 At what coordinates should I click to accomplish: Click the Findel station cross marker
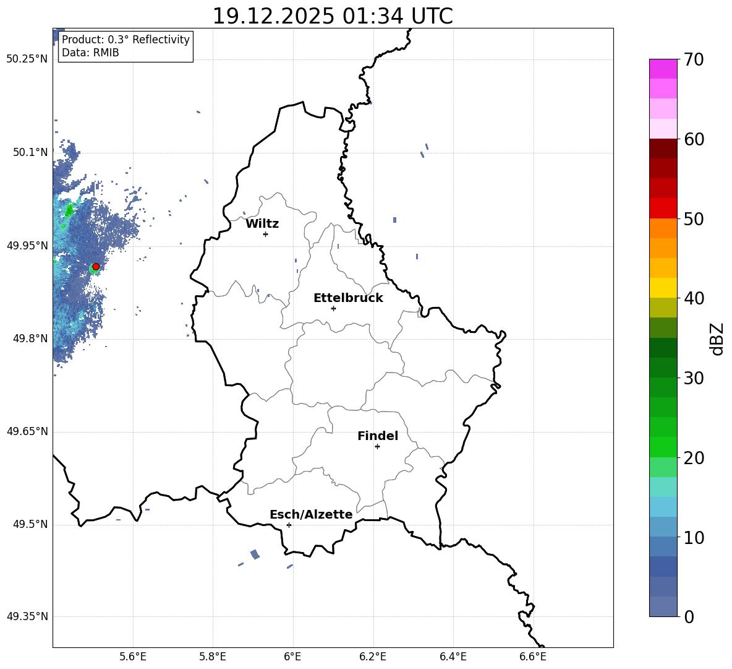(x=377, y=447)
